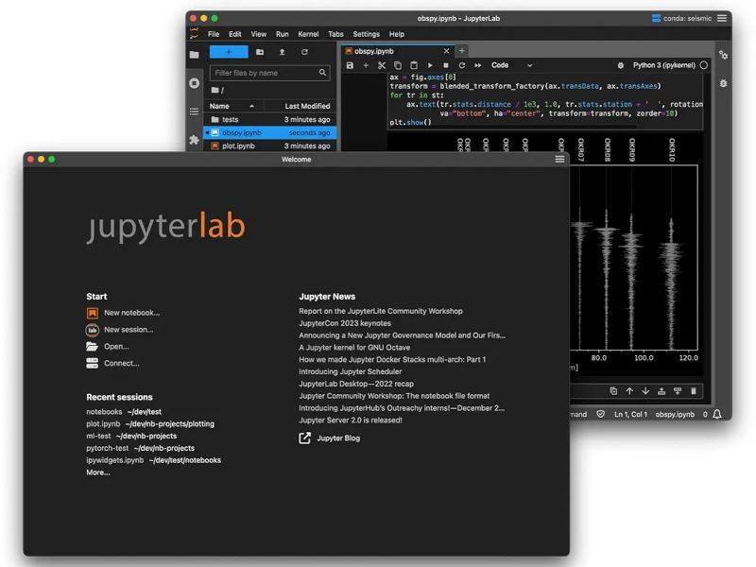Click conda: seismic environment selector
Screen dimensions: 756x567
pyautogui.click(x=681, y=18)
